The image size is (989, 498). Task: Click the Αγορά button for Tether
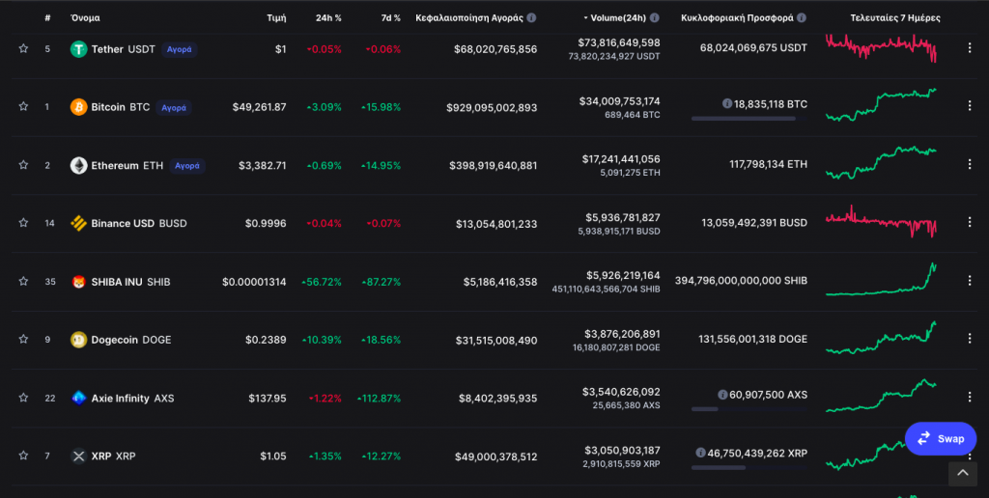point(179,49)
